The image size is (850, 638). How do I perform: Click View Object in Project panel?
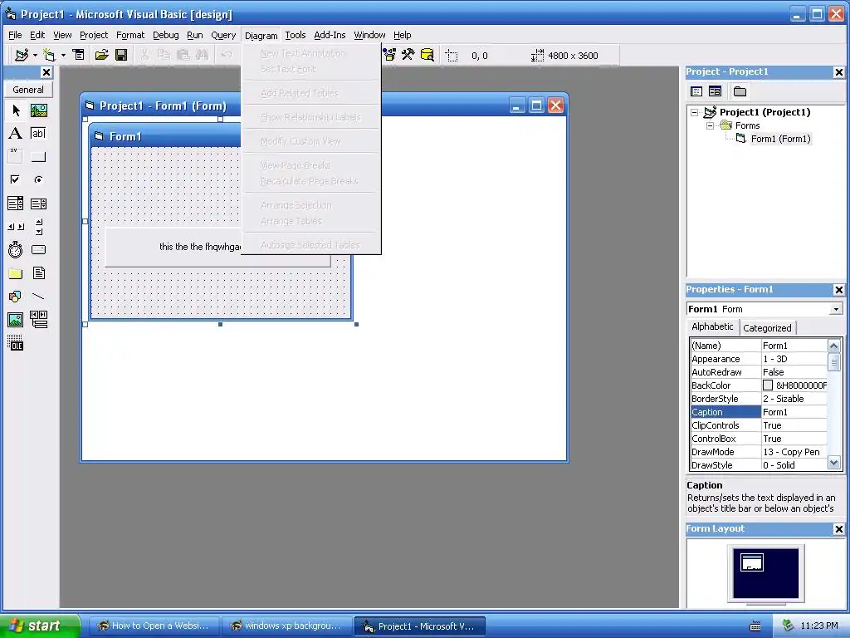pyautogui.click(x=715, y=91)
